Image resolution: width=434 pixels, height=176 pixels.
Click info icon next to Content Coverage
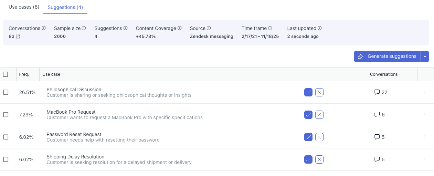180,28
